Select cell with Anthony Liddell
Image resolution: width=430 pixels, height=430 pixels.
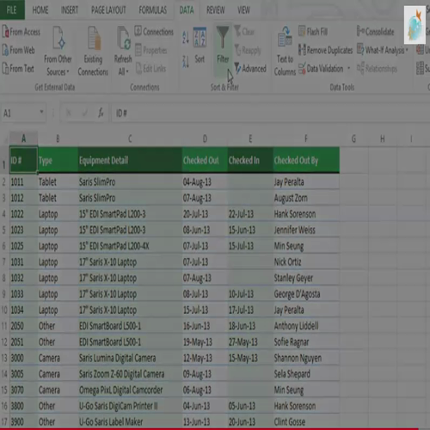tap(306, 326)
